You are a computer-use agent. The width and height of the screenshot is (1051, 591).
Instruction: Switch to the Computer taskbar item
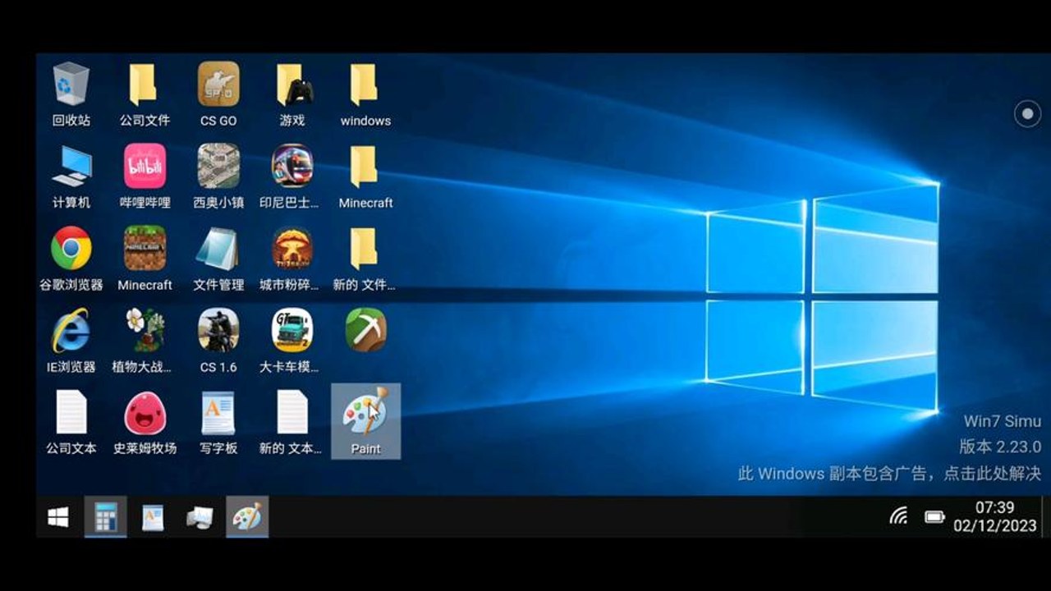point(200,517)
